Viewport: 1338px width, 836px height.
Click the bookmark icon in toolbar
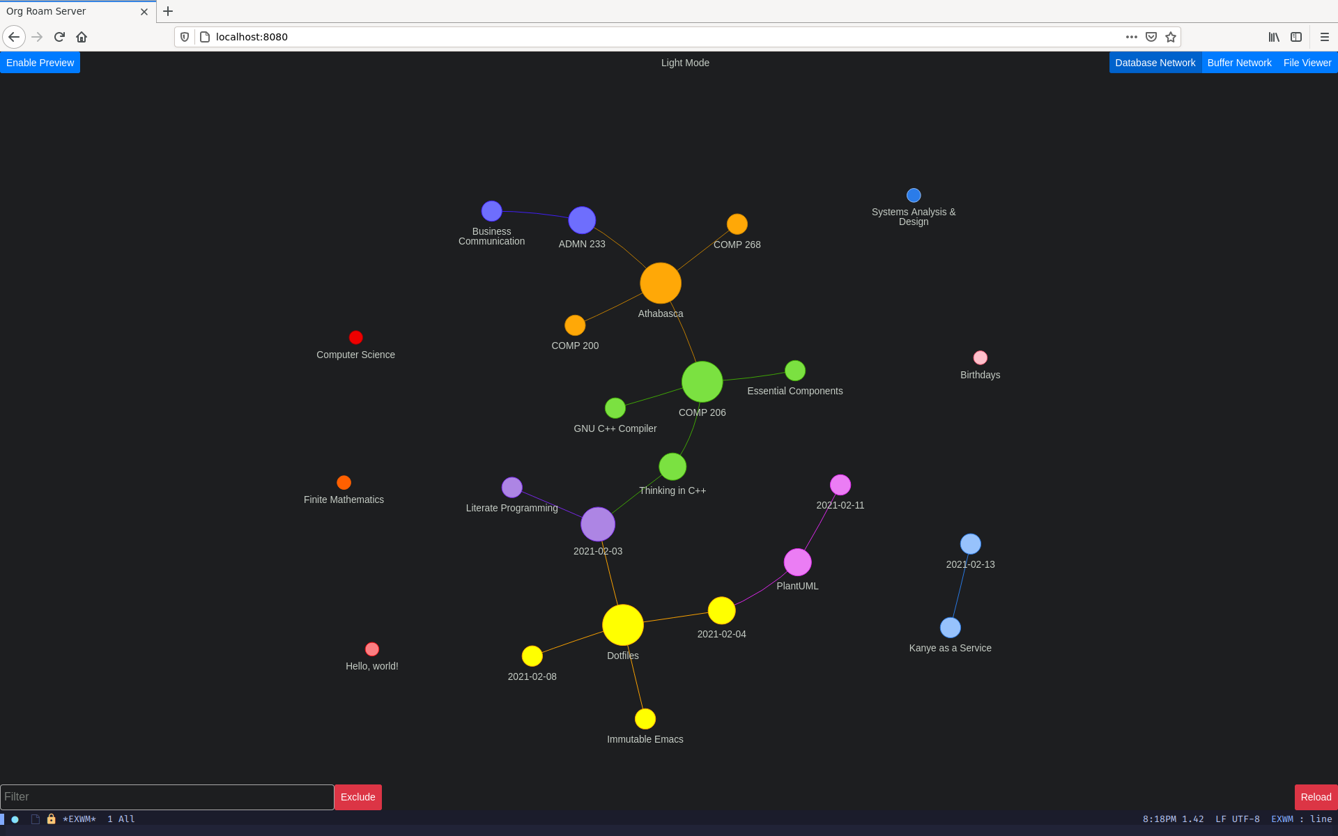point(1170,37)
